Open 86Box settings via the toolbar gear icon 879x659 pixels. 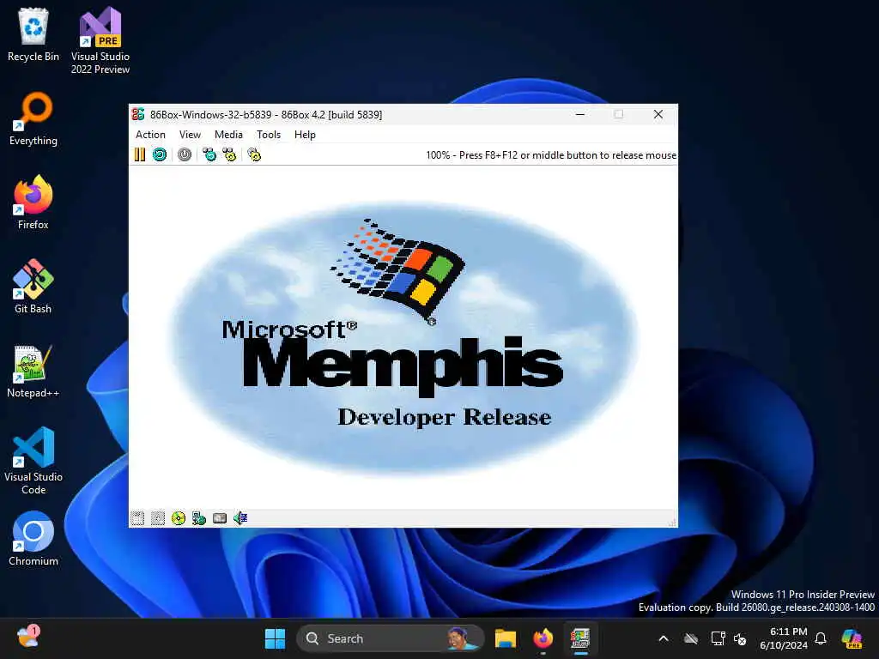click(254, 154)
